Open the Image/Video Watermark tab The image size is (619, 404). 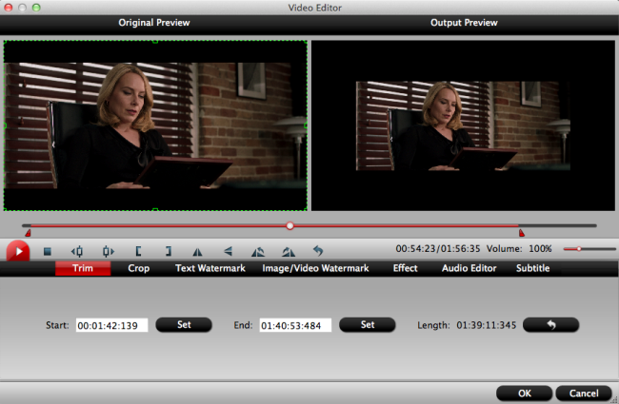pos(315,268)
